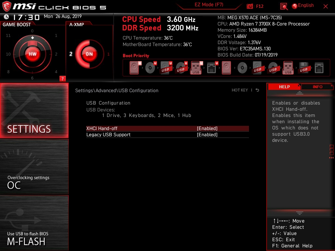This screenshot has width=335, height=251.
Task: Select the UEFI USB hard disk boot icon
Action: (x=166, y=68)
